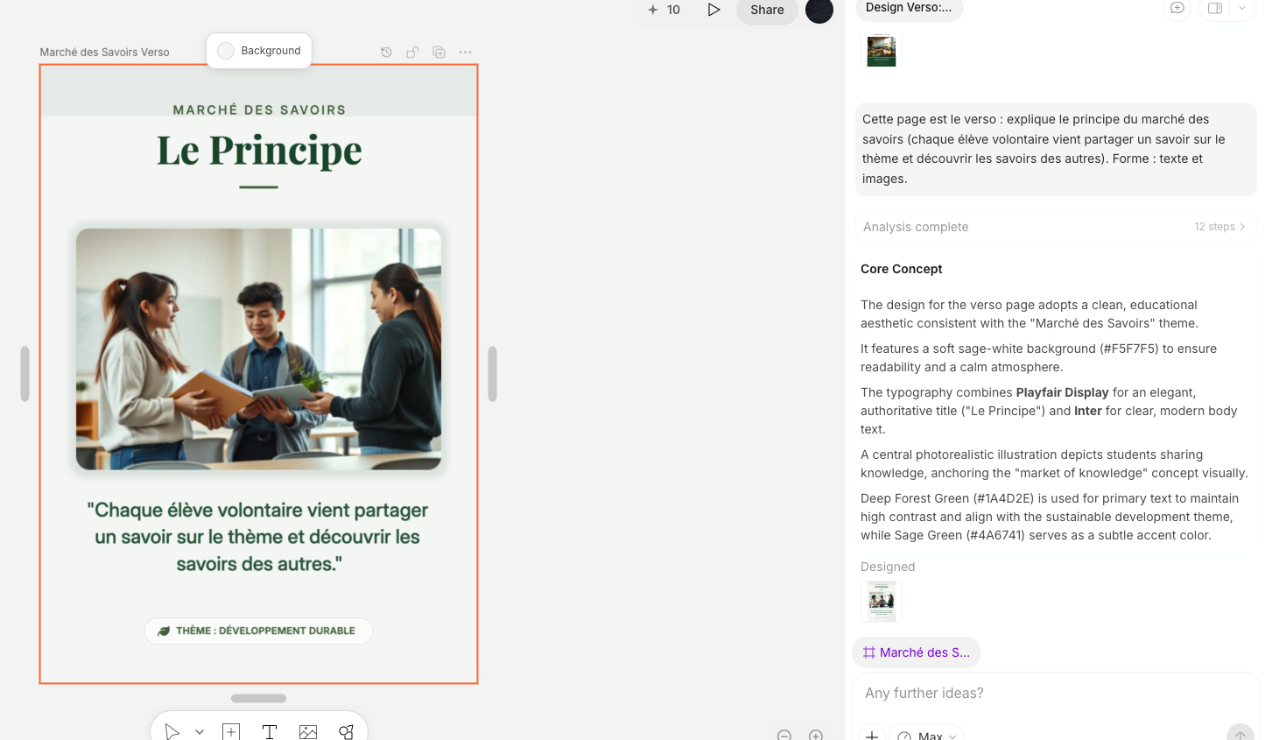Viewport: 1265px width, 740px height.
Task: Open the frame's more options menu
Action: tap(465, 53)
